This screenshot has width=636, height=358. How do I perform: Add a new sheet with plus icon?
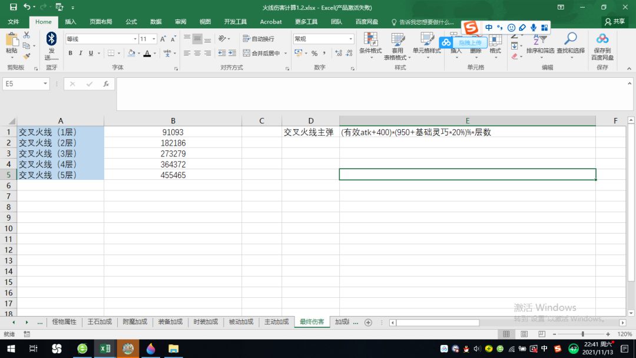coord(368,322)
